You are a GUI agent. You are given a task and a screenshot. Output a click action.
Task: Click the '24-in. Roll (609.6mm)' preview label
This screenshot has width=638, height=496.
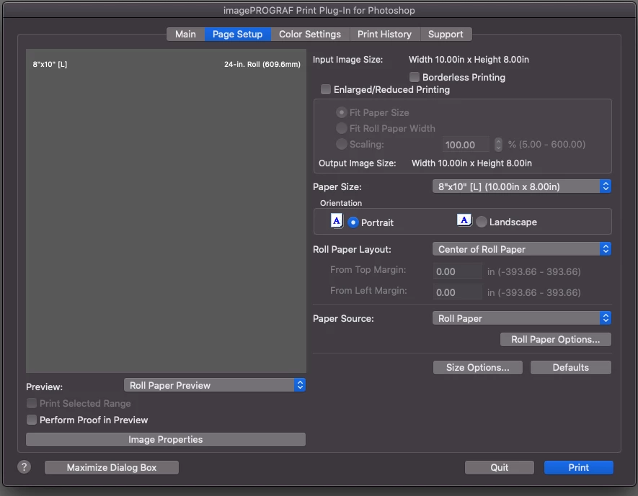(262, 64)
